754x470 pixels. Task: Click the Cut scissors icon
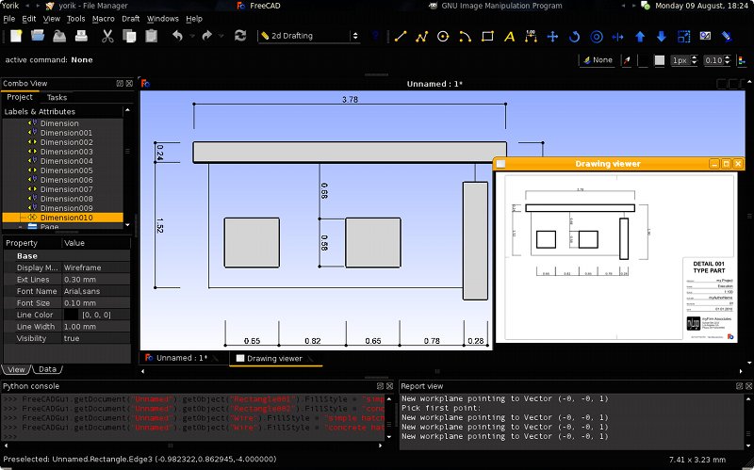[x=107, y=37]
